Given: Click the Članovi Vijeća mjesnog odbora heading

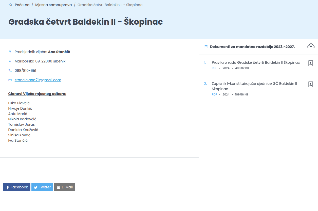Looking at the screenshot, I should (x=37, y=94).
